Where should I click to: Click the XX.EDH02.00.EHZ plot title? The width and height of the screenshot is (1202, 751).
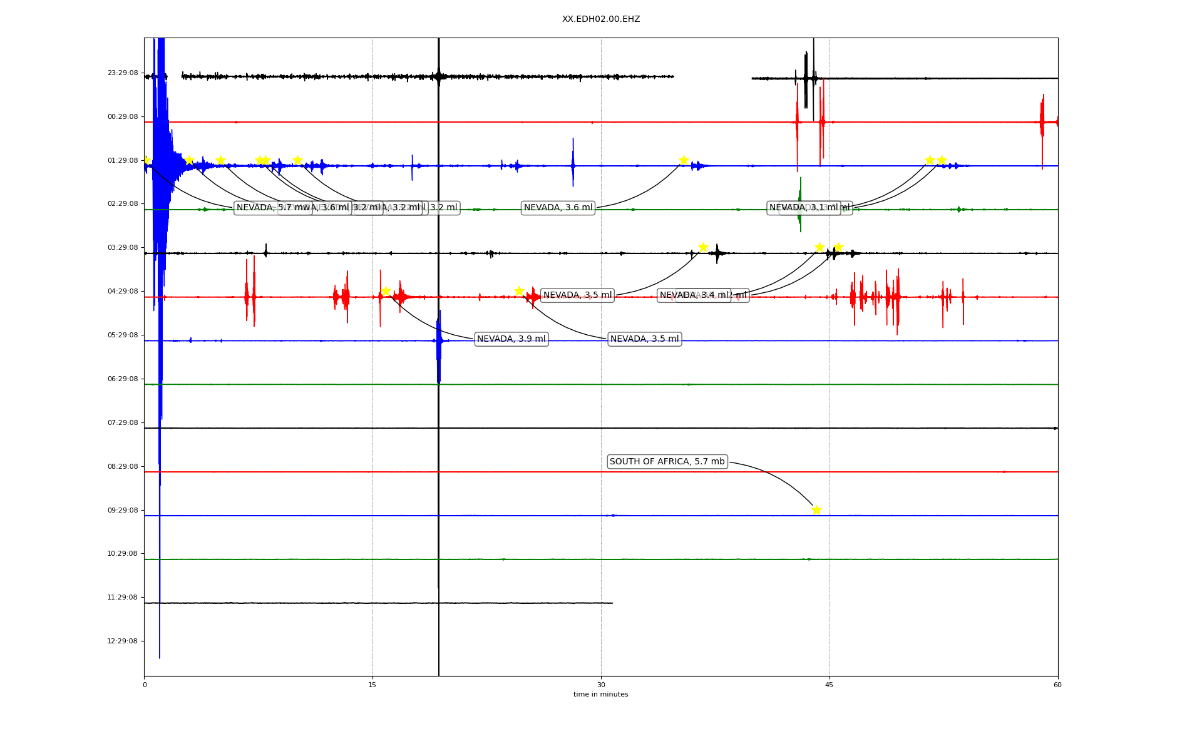pos(600,19)
